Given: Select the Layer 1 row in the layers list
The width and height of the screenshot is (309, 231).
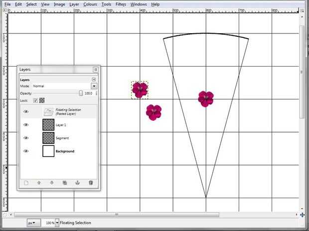Looking at the screenshot, I should (x=58, y=125).
